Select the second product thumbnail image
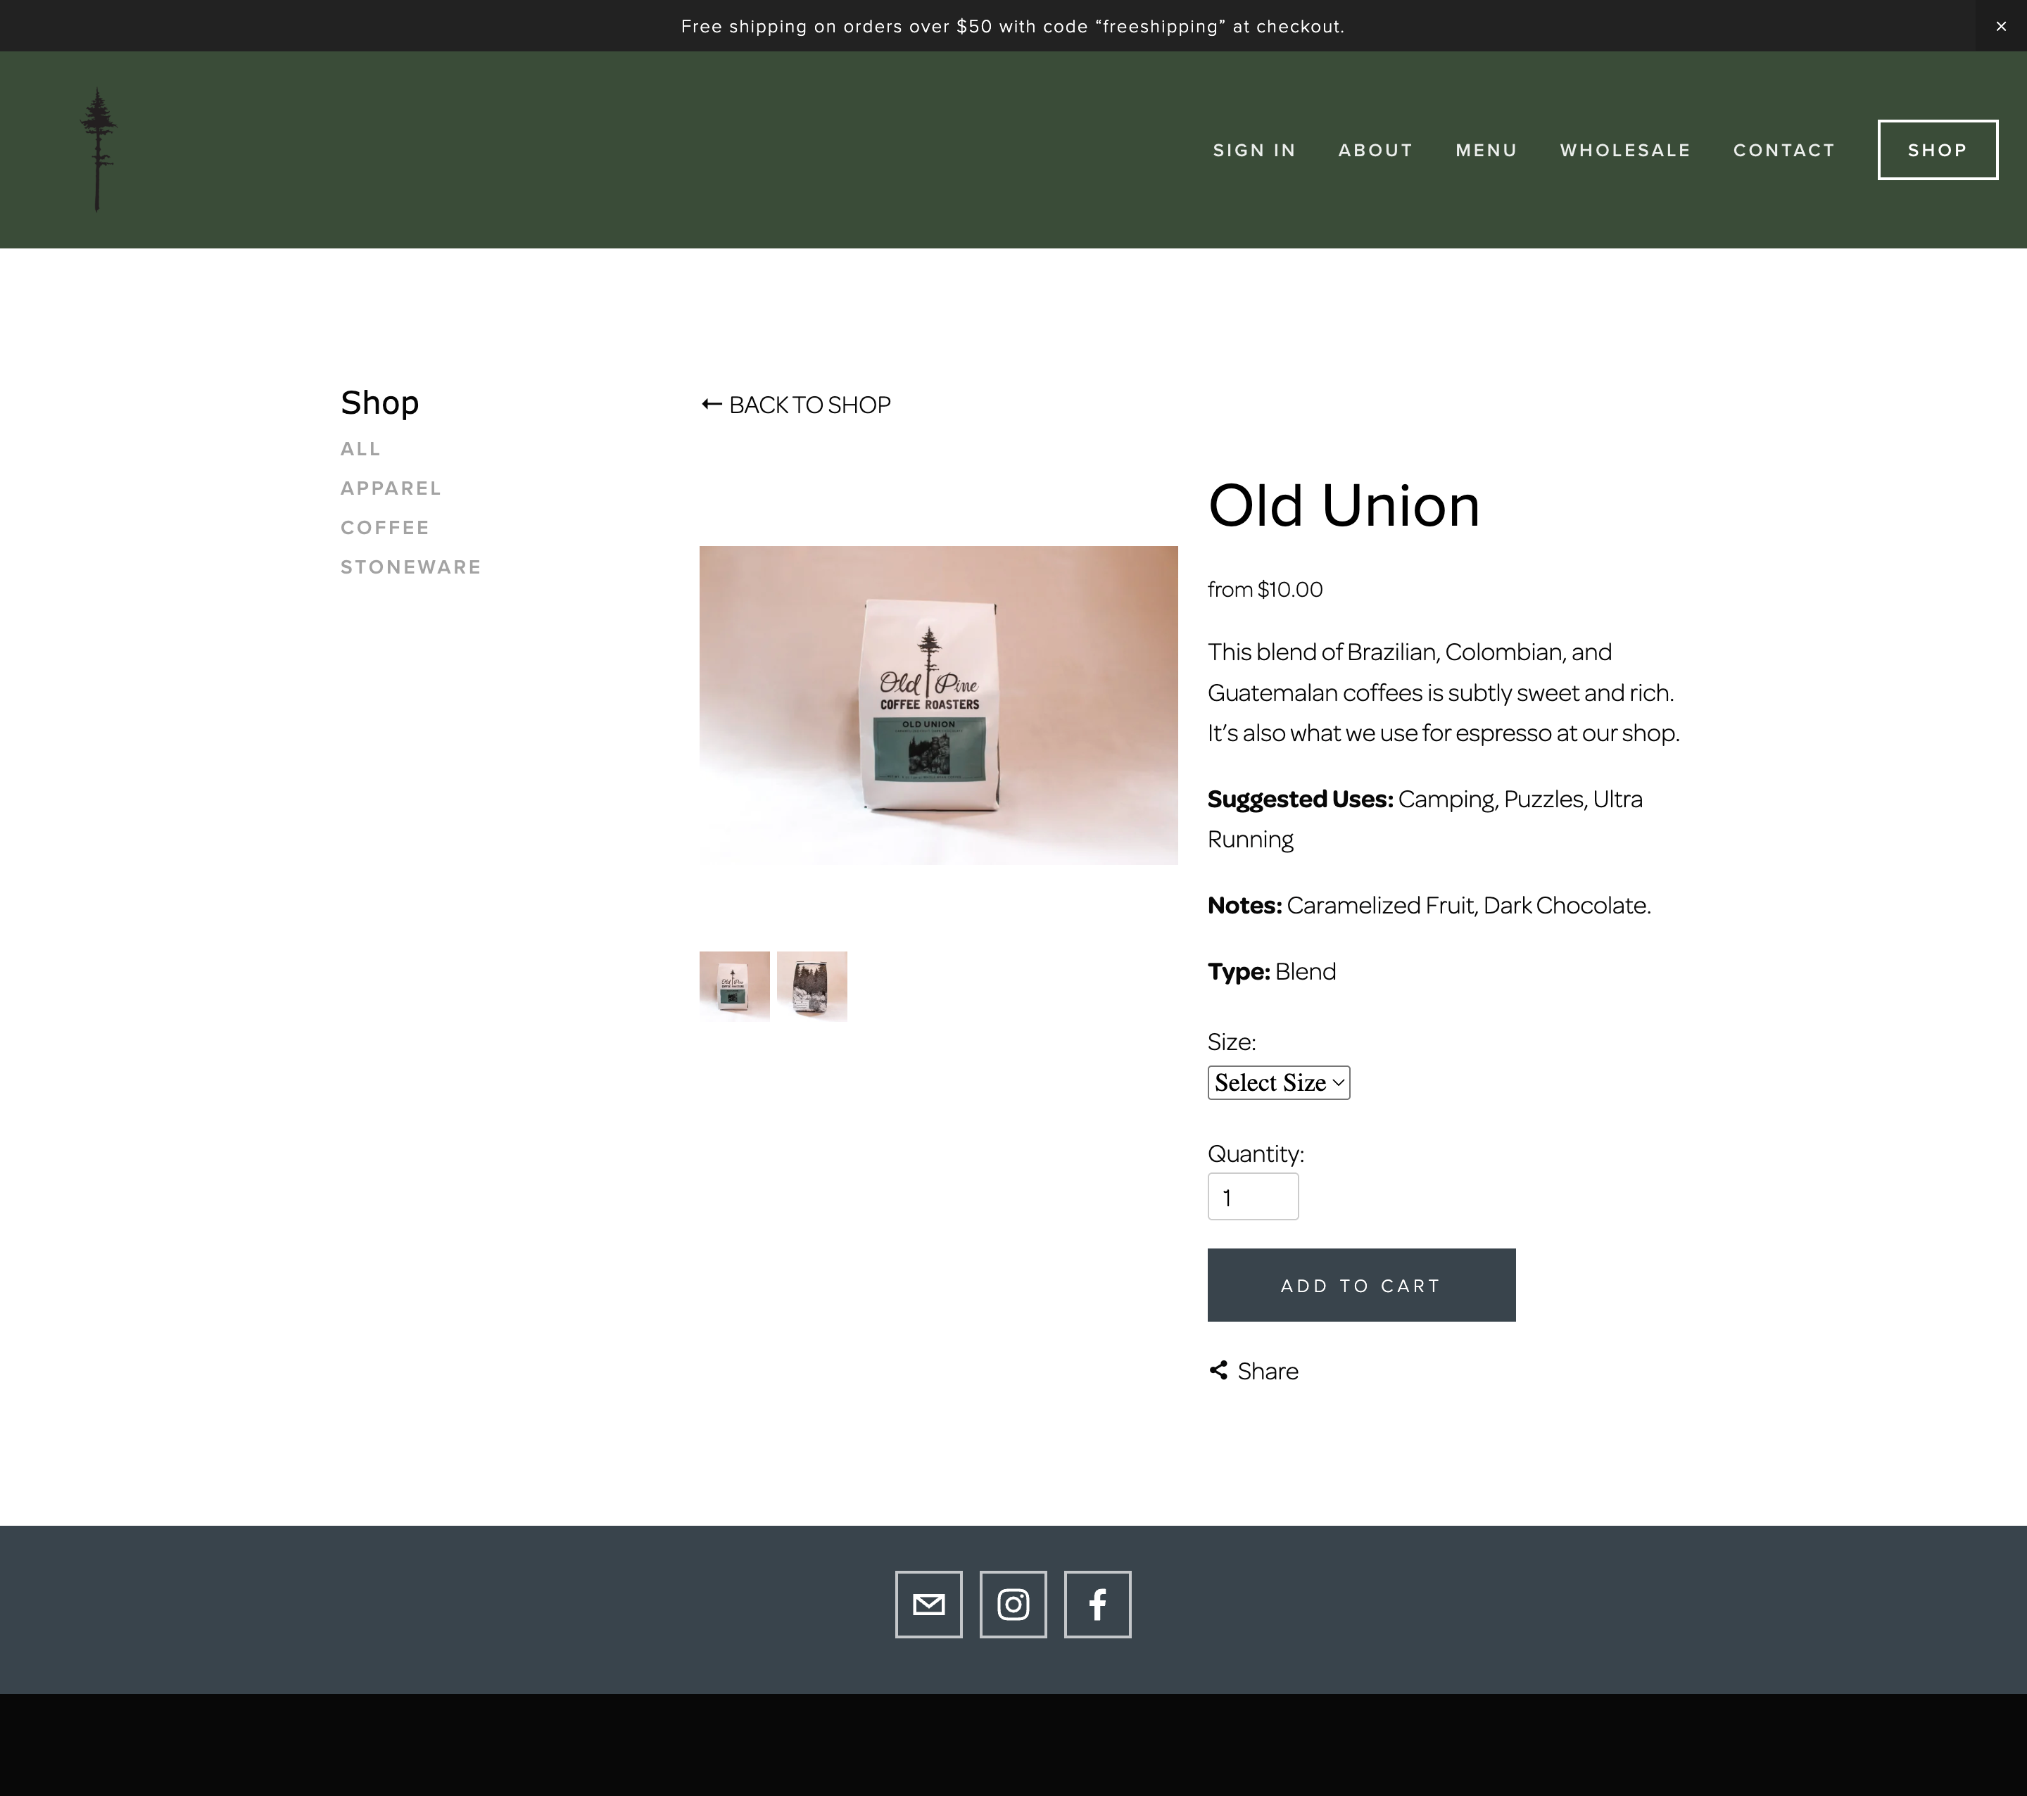The height and width of the screenshot is (1796, 2027). tap(812, 985)
